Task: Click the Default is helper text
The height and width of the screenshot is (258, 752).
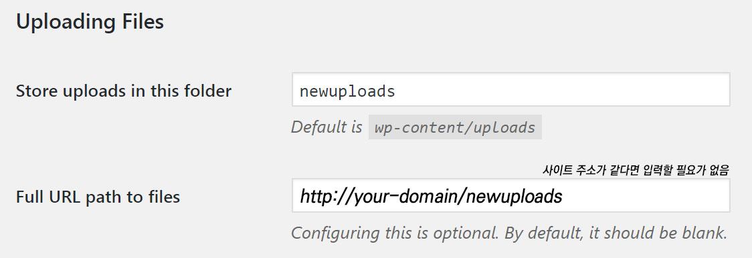Action: point(326,127)
